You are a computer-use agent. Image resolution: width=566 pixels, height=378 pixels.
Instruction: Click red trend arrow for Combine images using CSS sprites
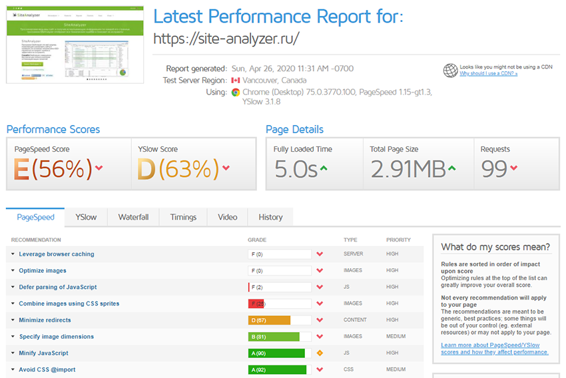click(x=320, y=303)
